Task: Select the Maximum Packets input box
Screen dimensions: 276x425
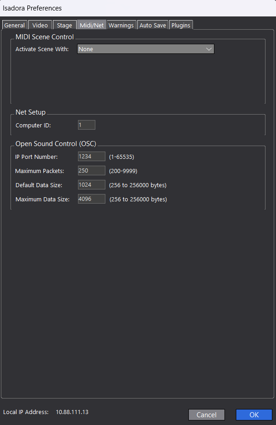Action: (91, 171)
